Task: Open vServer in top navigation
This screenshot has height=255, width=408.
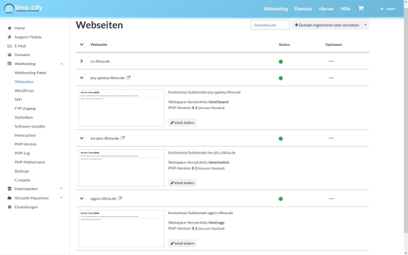Action: coord(326,8)
